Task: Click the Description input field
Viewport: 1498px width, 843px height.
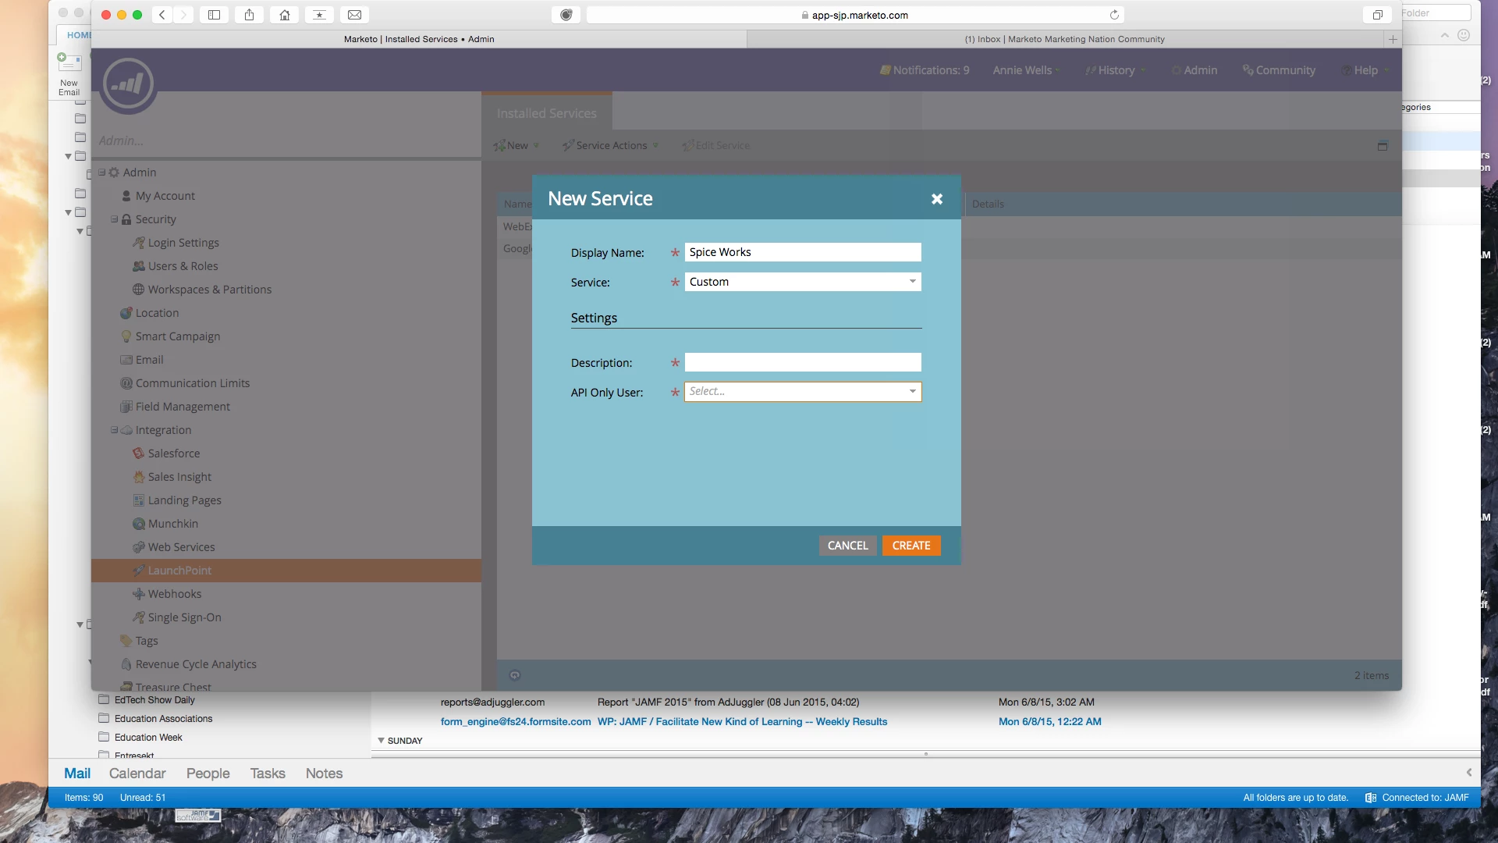Action: click(802, 362)
